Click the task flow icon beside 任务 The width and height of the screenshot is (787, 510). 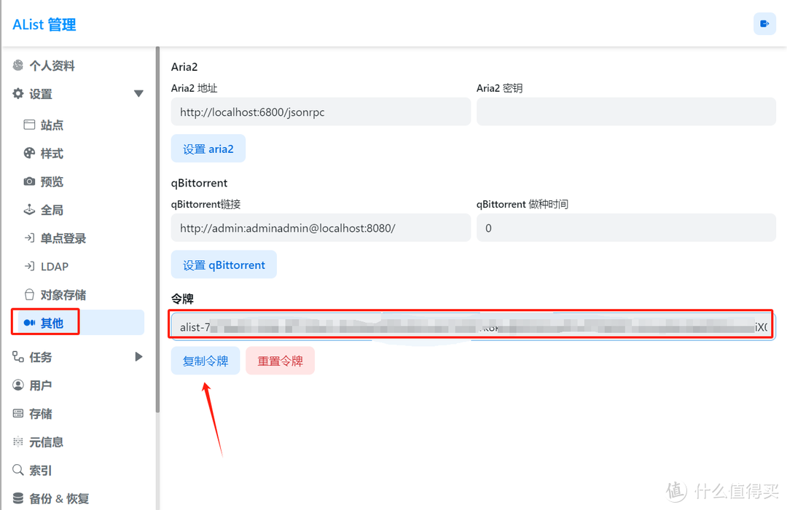pos(18,357)
